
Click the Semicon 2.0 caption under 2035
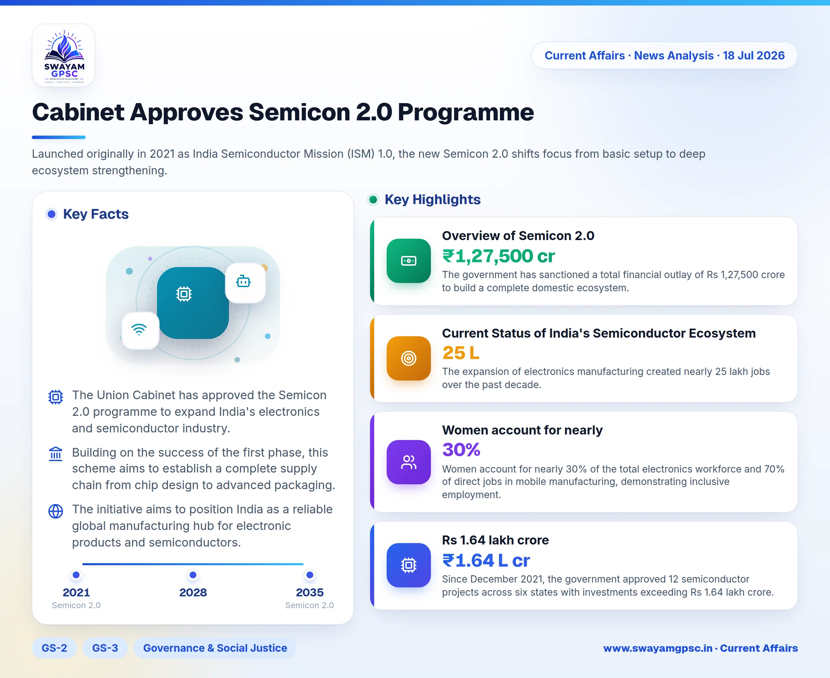pyautogui.click(x=310, y=605)
